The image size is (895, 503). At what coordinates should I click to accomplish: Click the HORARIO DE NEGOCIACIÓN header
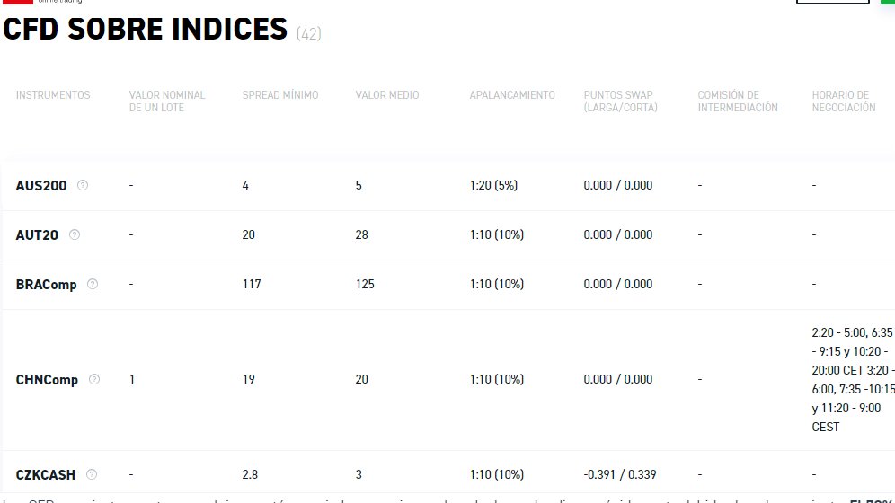click(844, 101)
